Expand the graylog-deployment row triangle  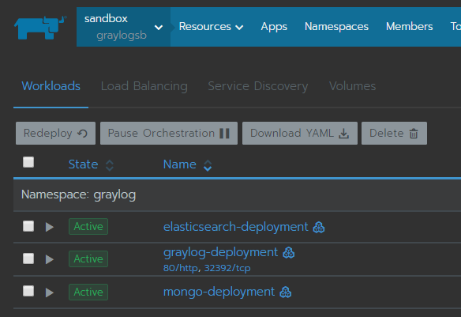[x=50, y=259]
